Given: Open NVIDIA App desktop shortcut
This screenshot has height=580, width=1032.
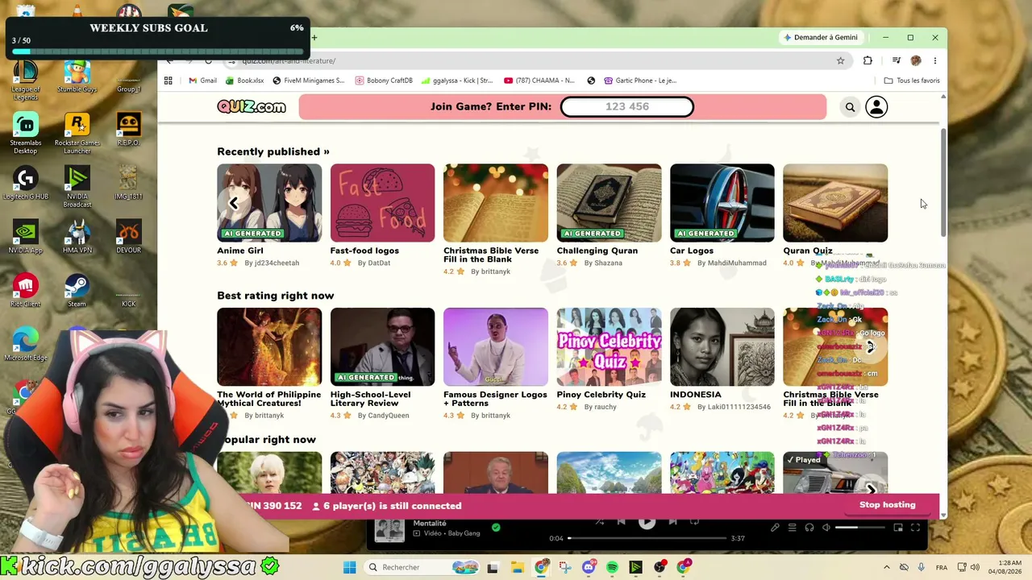Looking at the screenshot, I should point(26,236).
